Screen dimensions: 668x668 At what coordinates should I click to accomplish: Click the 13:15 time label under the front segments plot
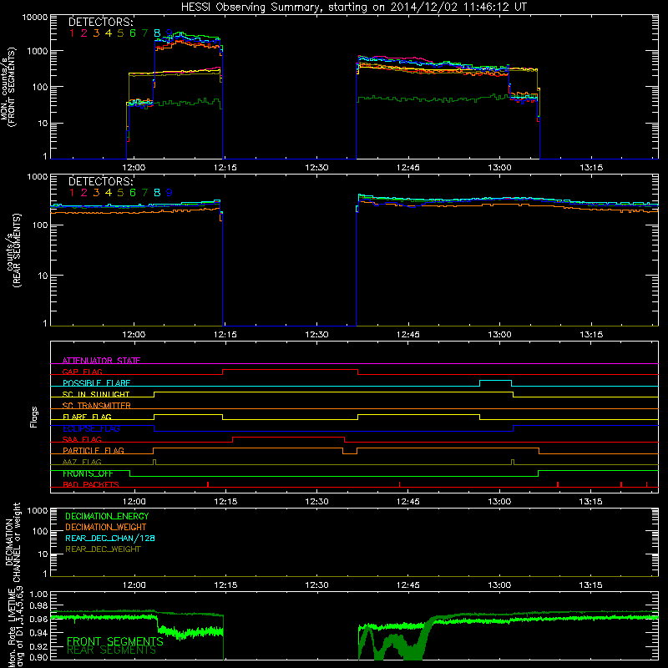[x=591, y=168]
